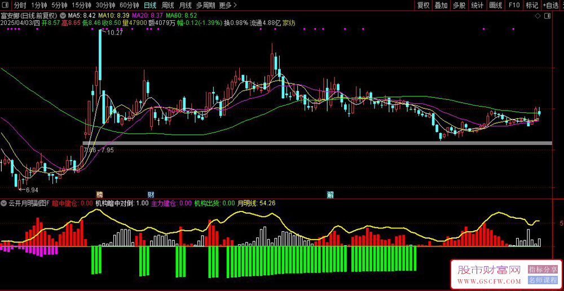
Task: Select the 60分钟 period
Action: click(x=129, y=5)
